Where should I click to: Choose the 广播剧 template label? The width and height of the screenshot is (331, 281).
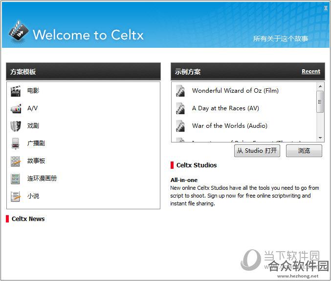point(36,143)
